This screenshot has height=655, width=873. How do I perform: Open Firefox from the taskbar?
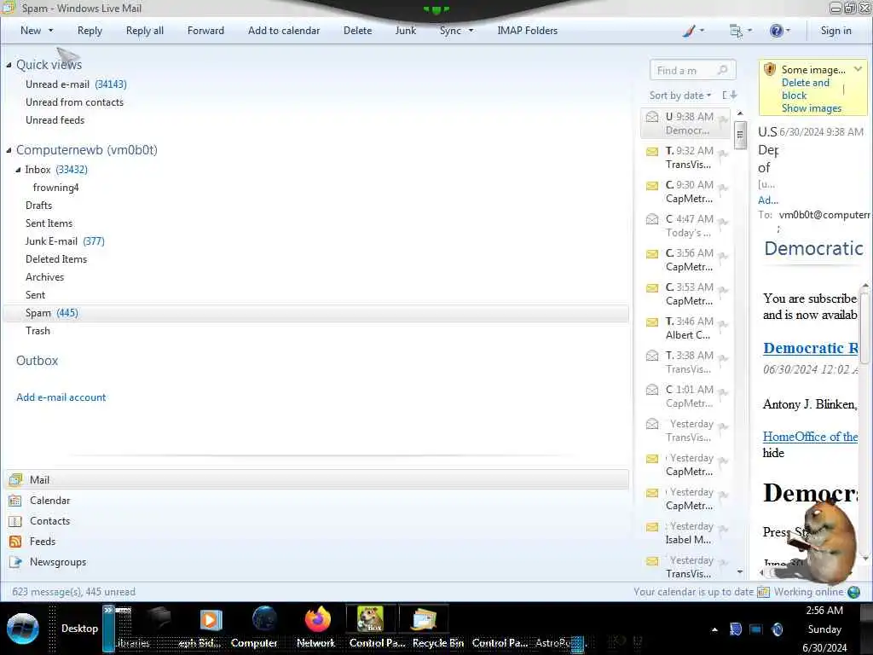pyautogui.click(x=318, y=619)
